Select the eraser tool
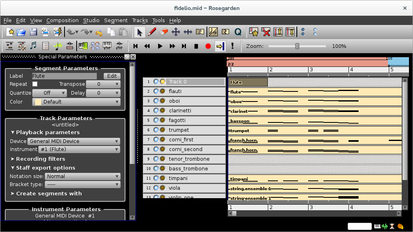Image resolution: width=413 pixels, height=232 pixels. pyautogui.click(x=164, y=32)
